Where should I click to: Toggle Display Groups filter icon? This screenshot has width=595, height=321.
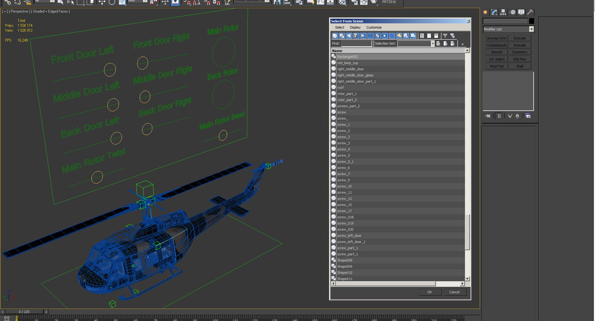coord(377,36)
